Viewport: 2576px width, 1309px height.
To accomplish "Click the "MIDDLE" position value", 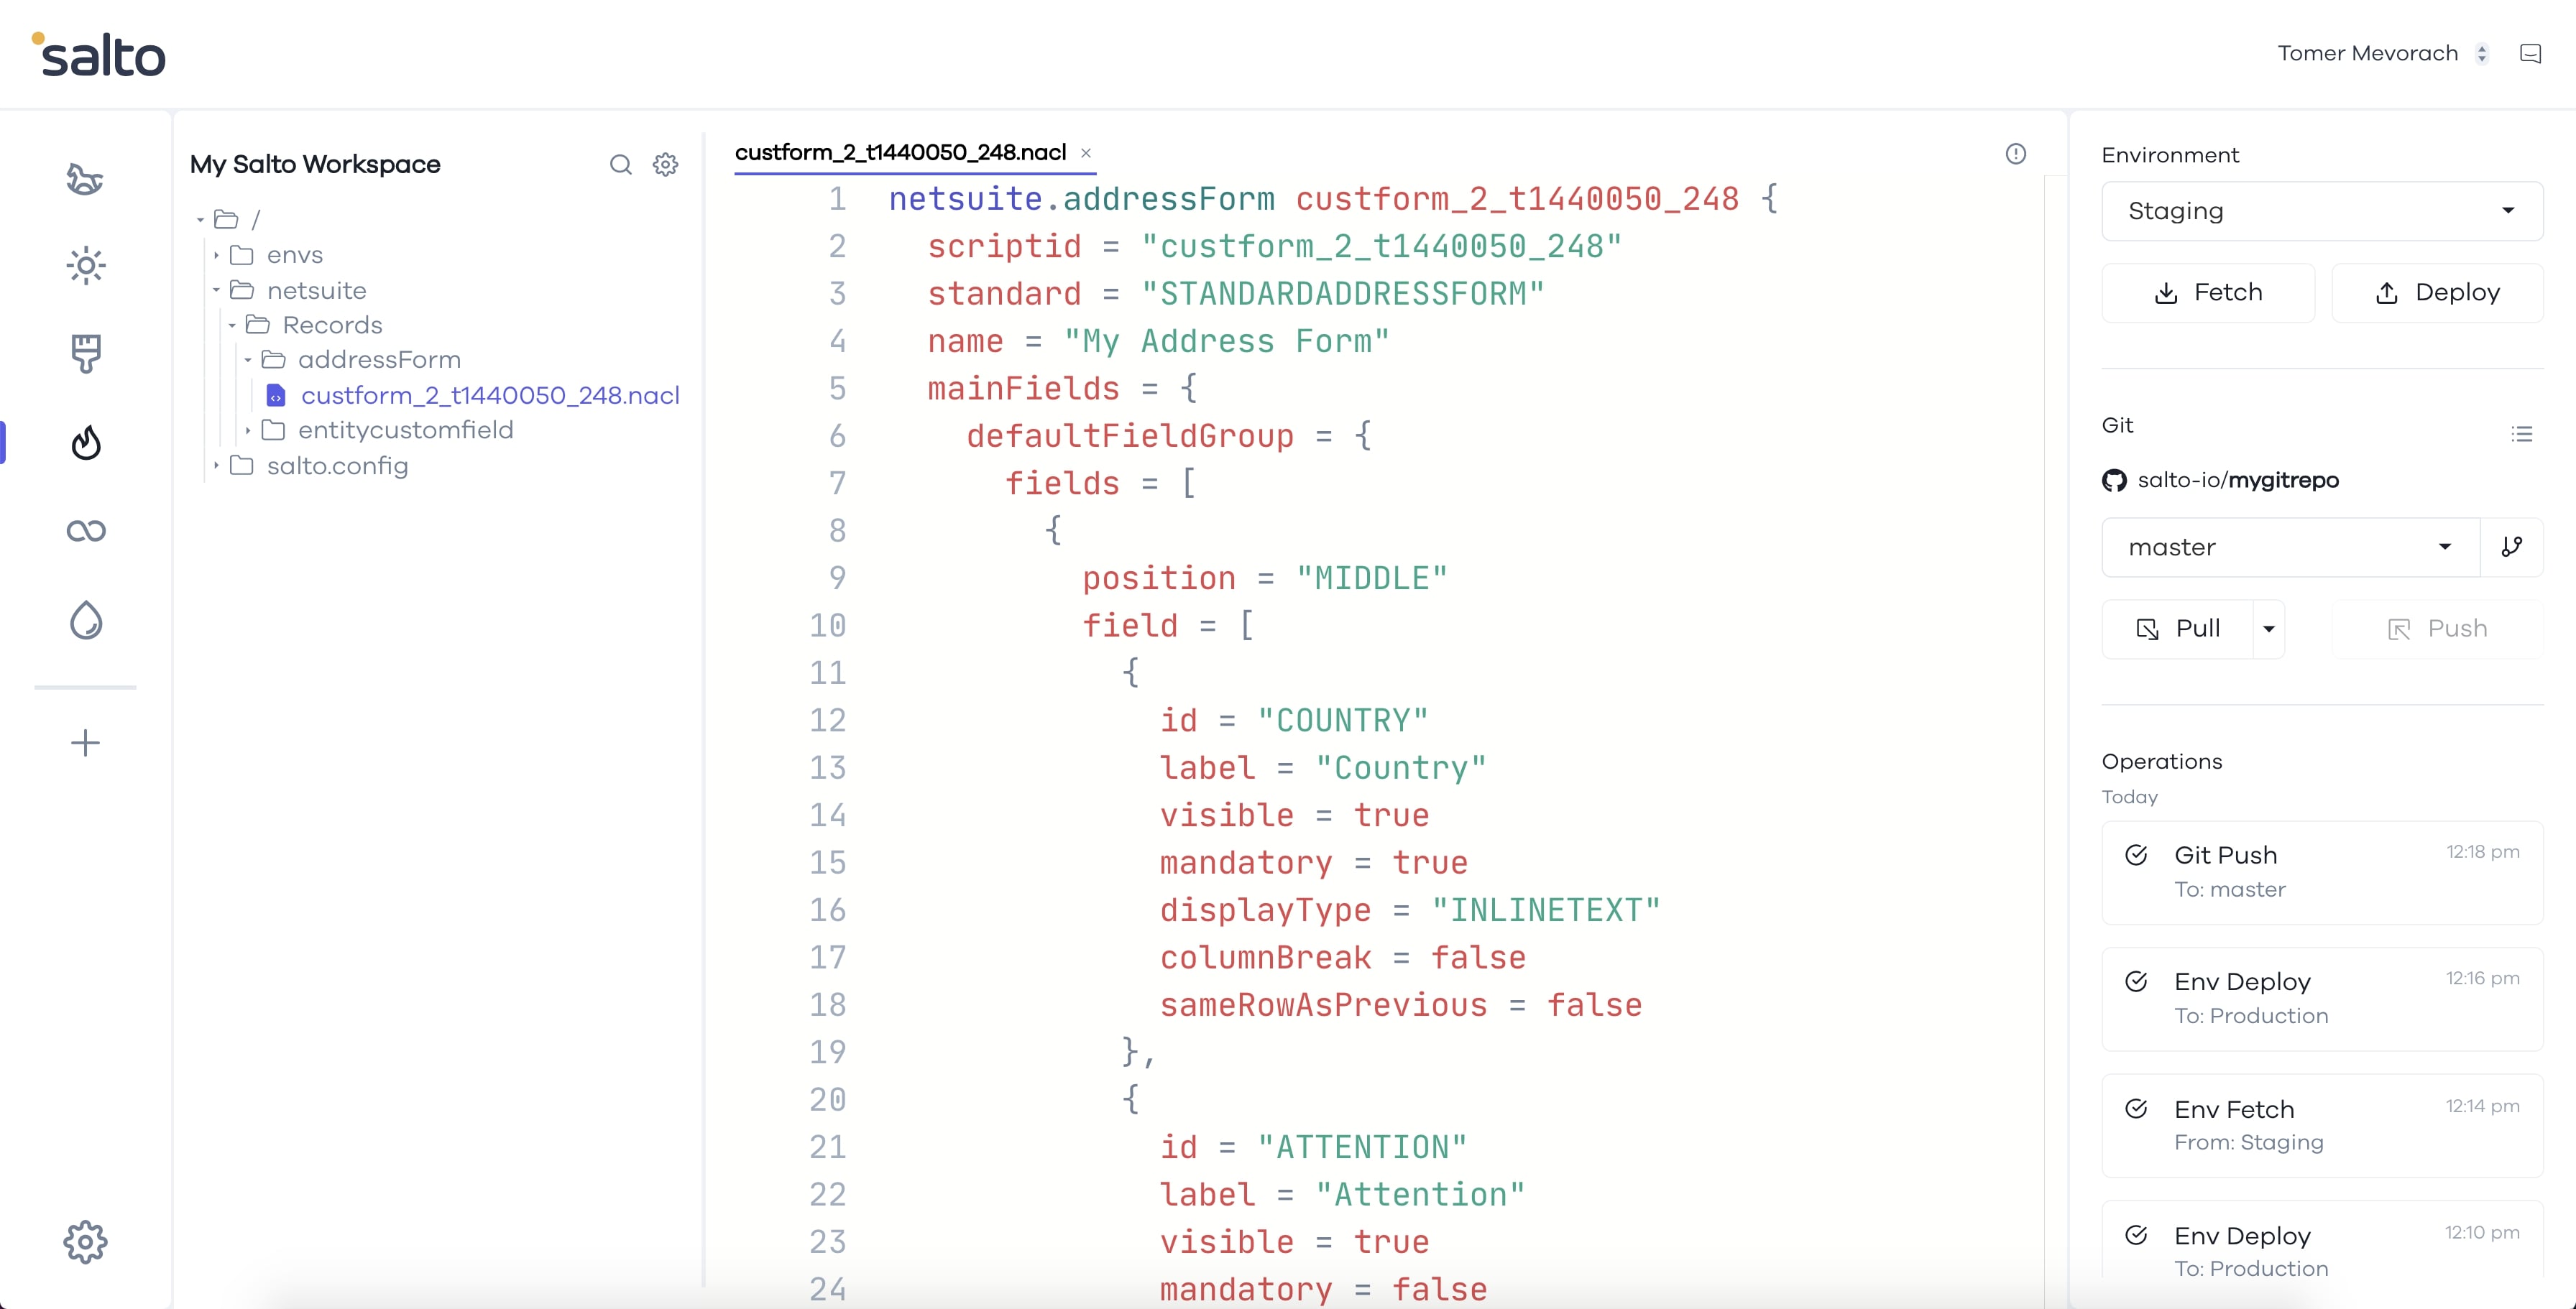I will coord(1372,578).
